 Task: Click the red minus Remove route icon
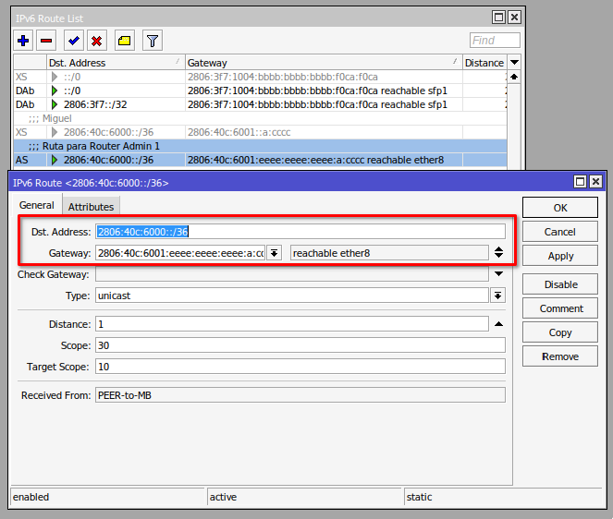(x=47, y=41)
